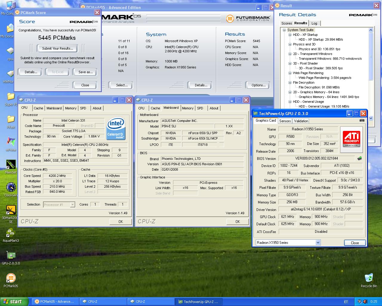
Task: Click the ATI Radeon logo in GPU-Z
Action: (352, 139)
